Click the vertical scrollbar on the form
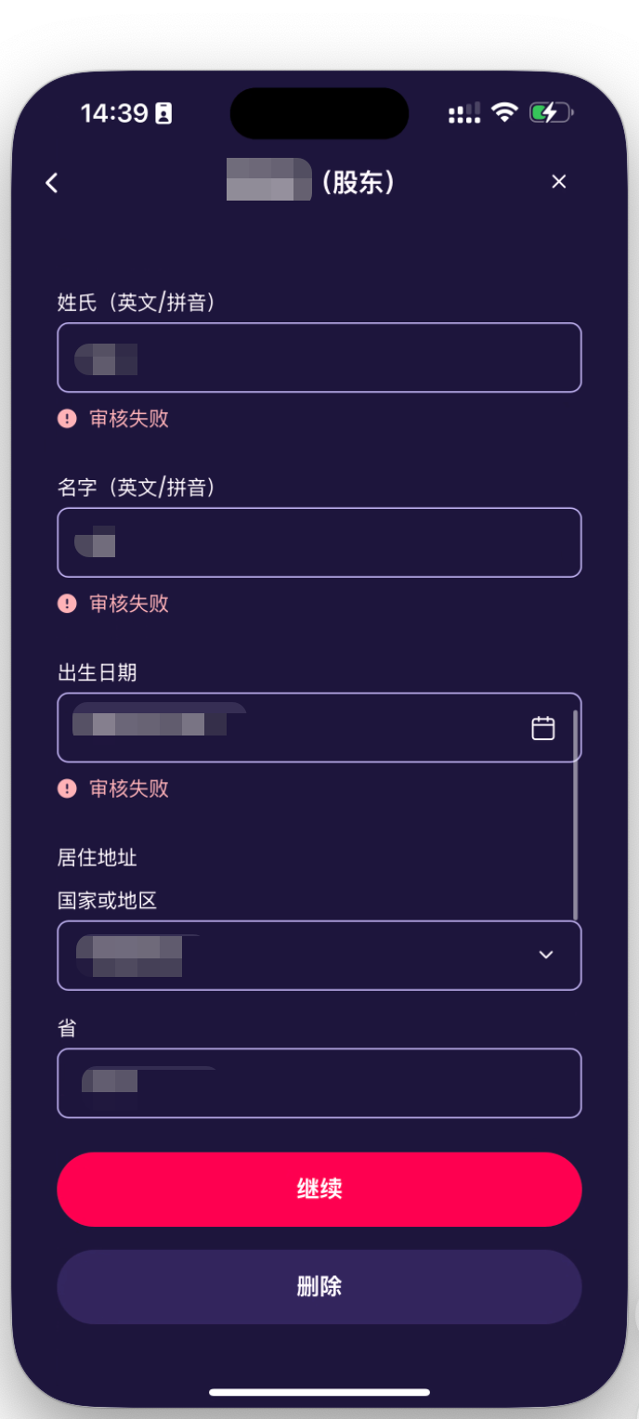Image resolution: width=639 pixels, height=1419 pixels. [x=576, y=814]
